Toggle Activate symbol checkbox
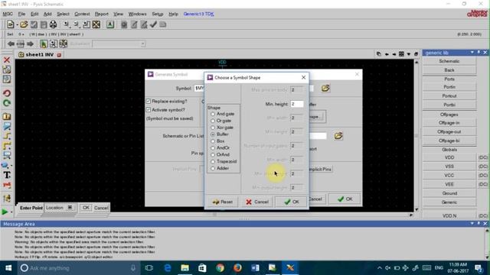The image size is (490, 275). click(x=149, y=110)
